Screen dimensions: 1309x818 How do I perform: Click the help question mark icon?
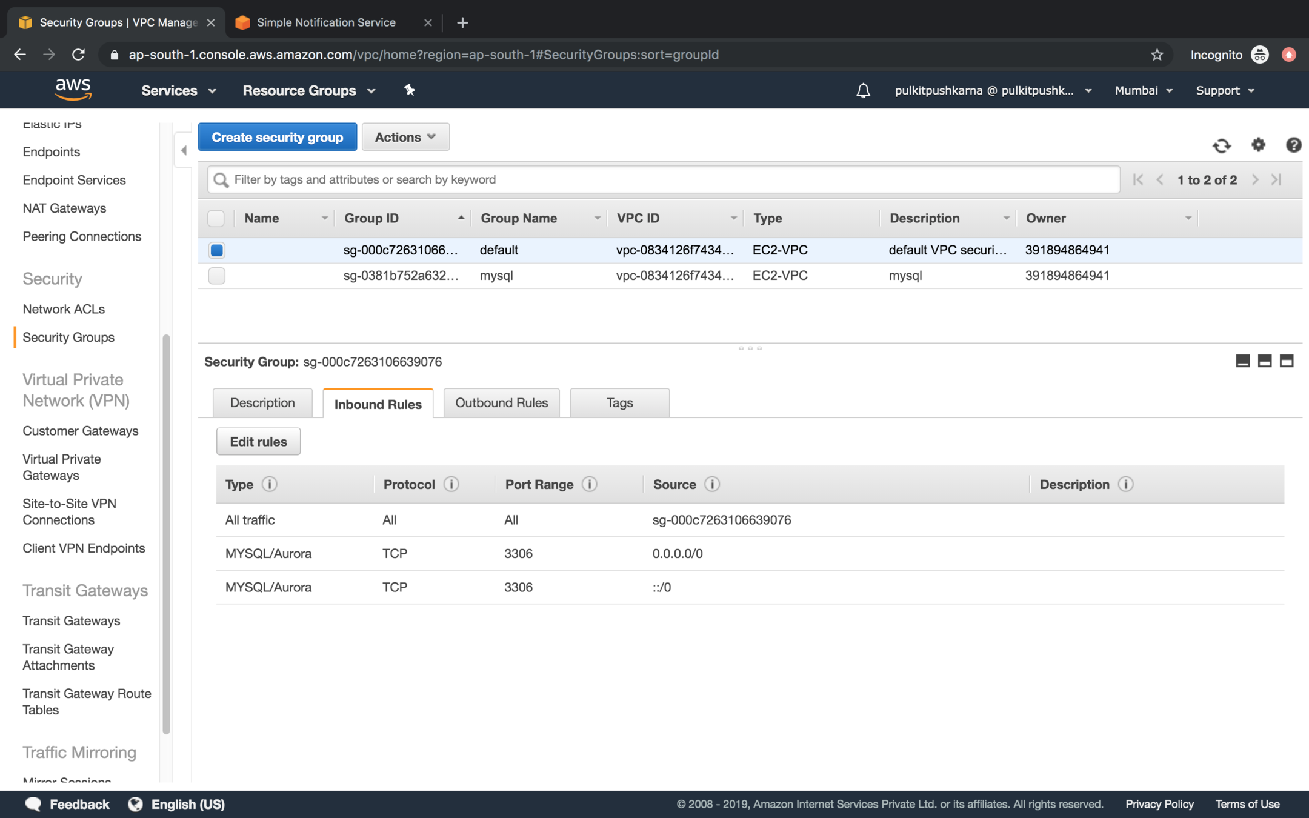1293,145
